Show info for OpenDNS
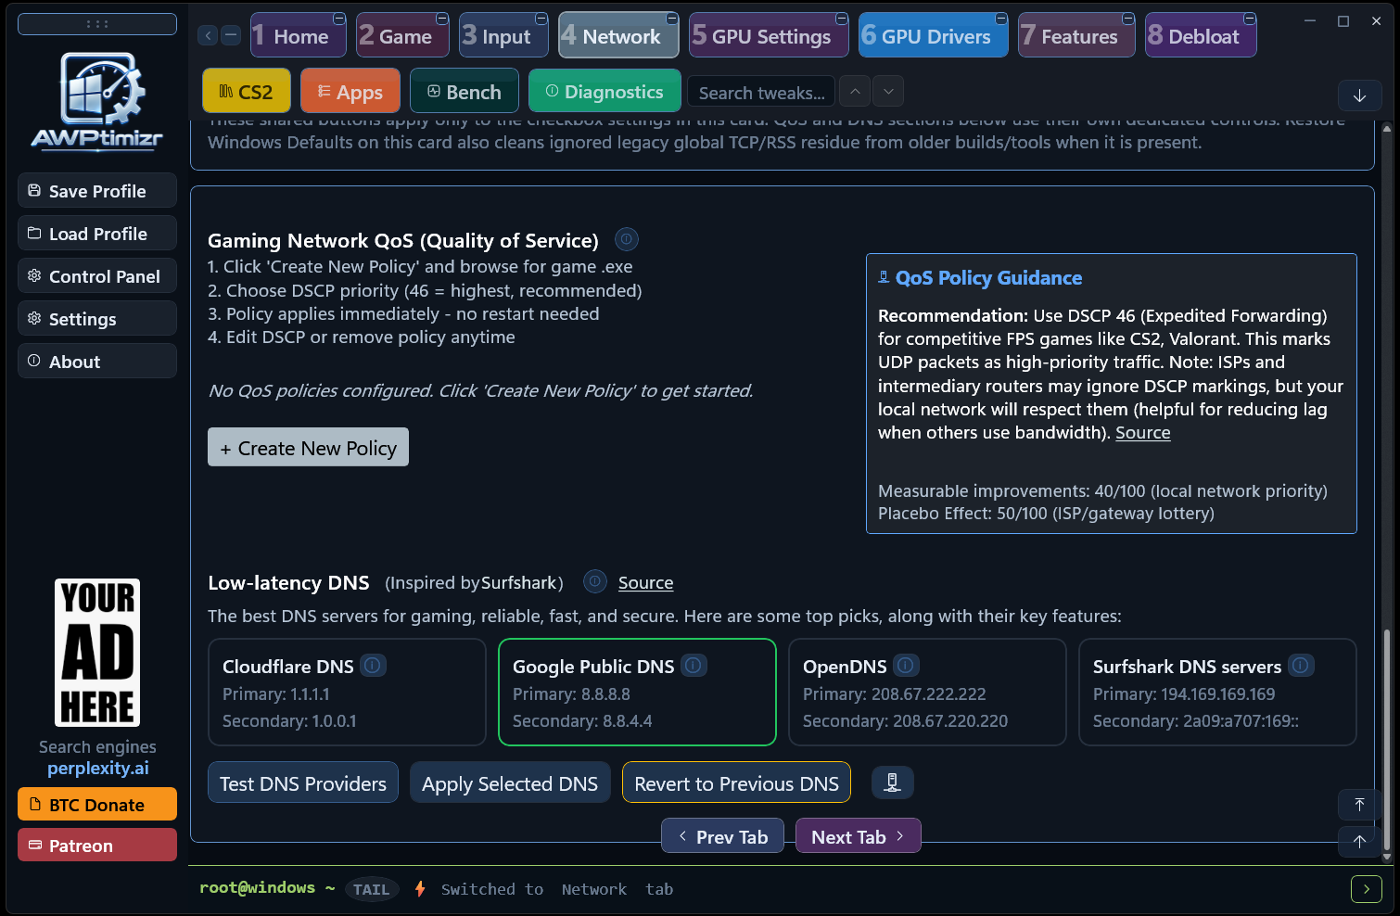The image size is (1400, 916). click(x=907, y=665)
